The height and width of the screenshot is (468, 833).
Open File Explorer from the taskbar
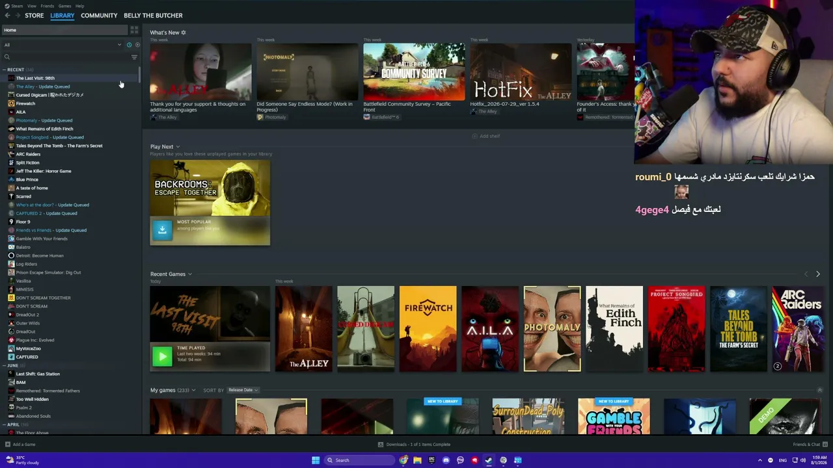pyautogui.click(x=417, y=460)
